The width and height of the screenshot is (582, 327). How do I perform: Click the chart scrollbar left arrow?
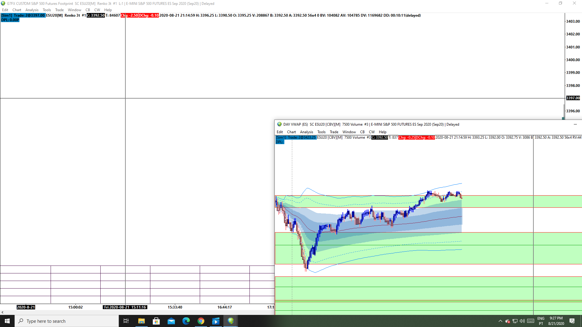[2, 312]
